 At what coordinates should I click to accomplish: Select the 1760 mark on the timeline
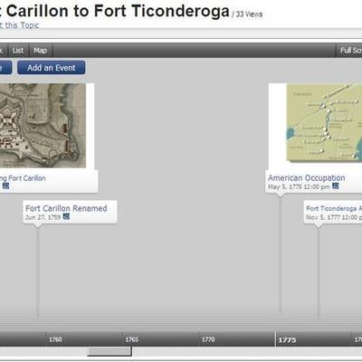pos(55,339)
